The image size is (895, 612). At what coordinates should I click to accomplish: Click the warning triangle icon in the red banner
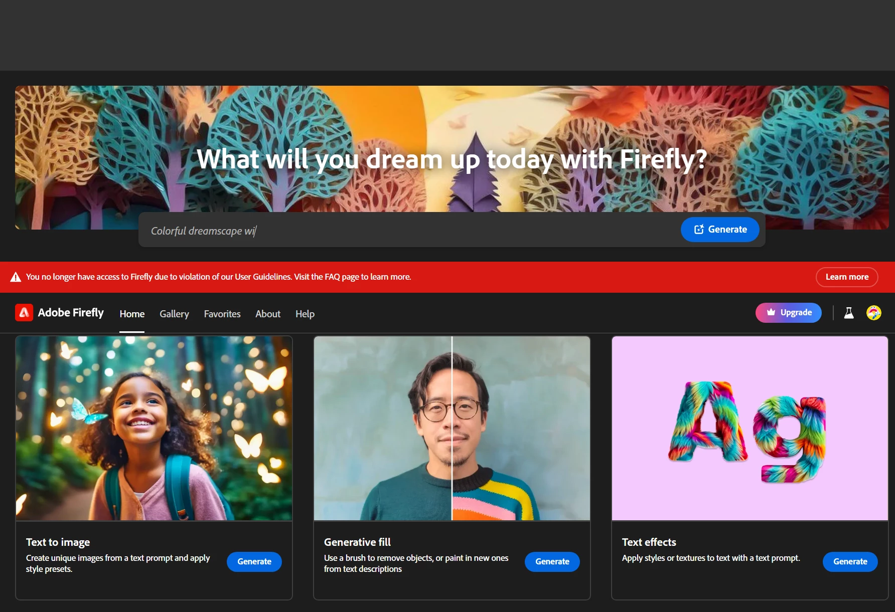click(x=16, y=277)
